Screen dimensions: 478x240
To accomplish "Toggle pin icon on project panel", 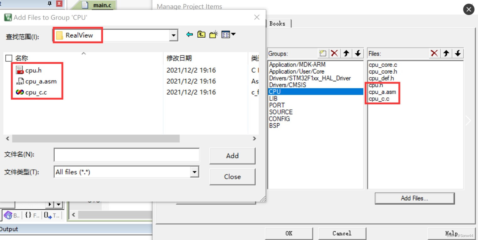I will (x=49, y=4).
